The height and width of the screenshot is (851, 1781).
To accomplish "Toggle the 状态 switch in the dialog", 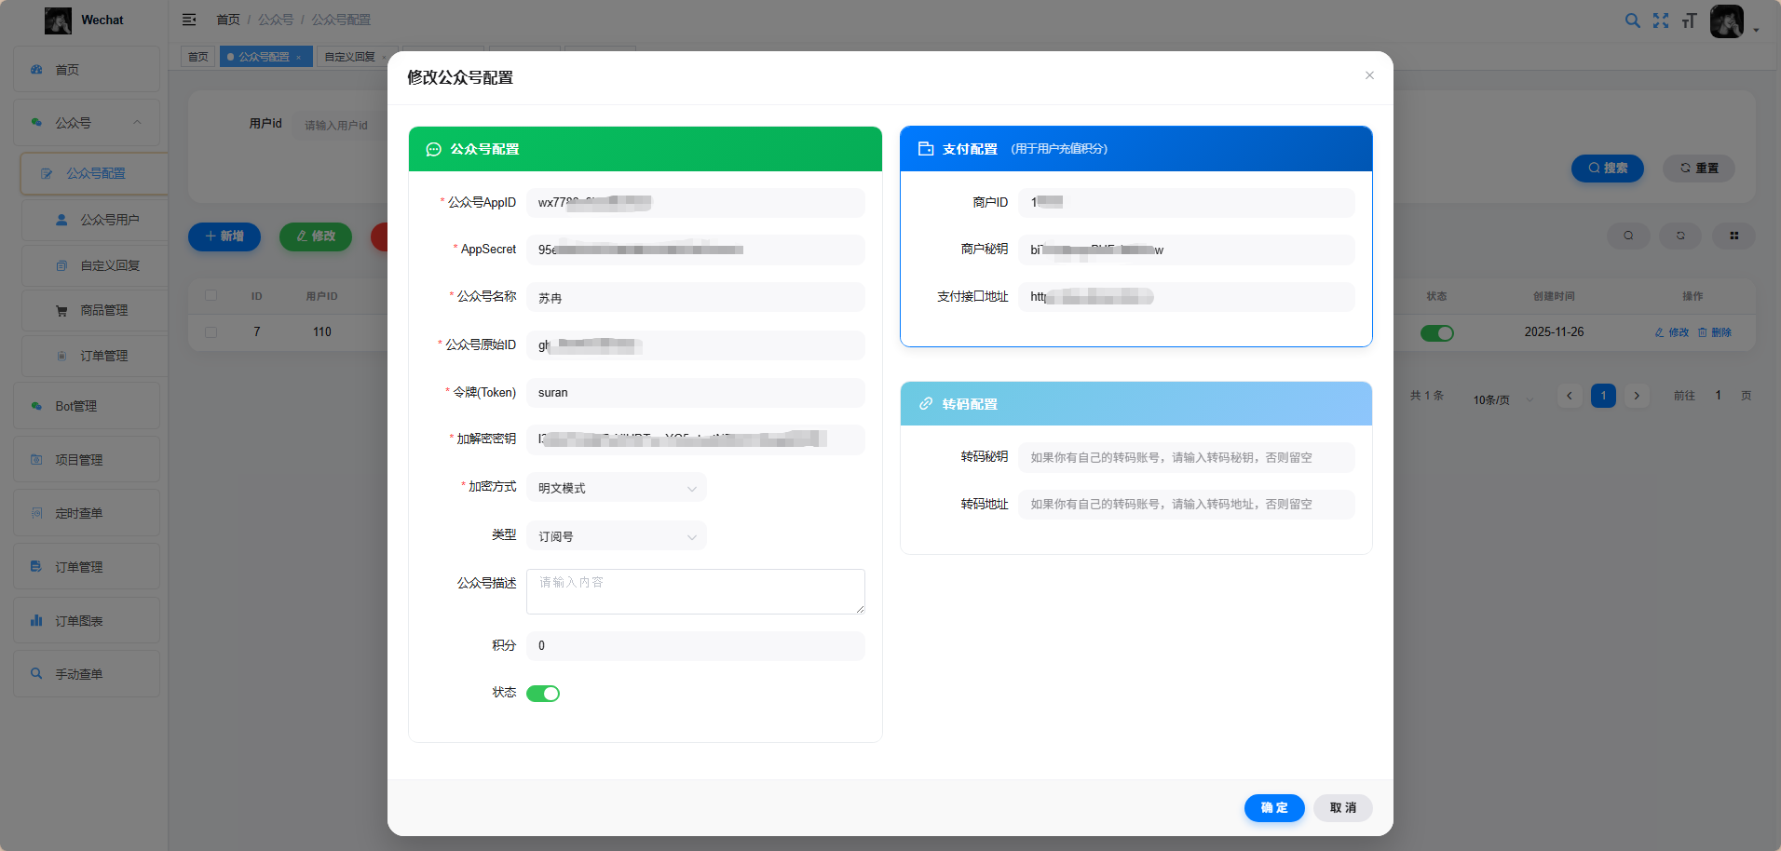I will 543,694.
